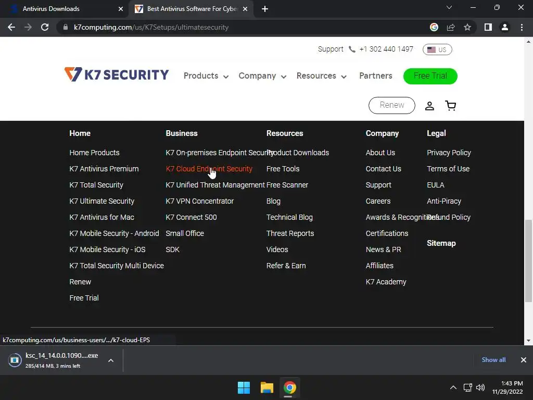View Privacy Policy
The height and width of the screenshot is (400, 533).
point(449,153)
